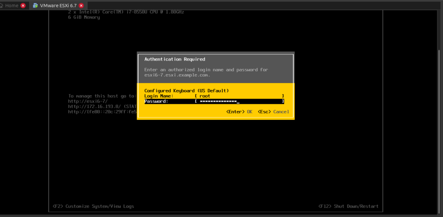Click the Configured Keyboard (US Default) text
The height and width of the screenshot is (217, 443).
click(186, 91)
